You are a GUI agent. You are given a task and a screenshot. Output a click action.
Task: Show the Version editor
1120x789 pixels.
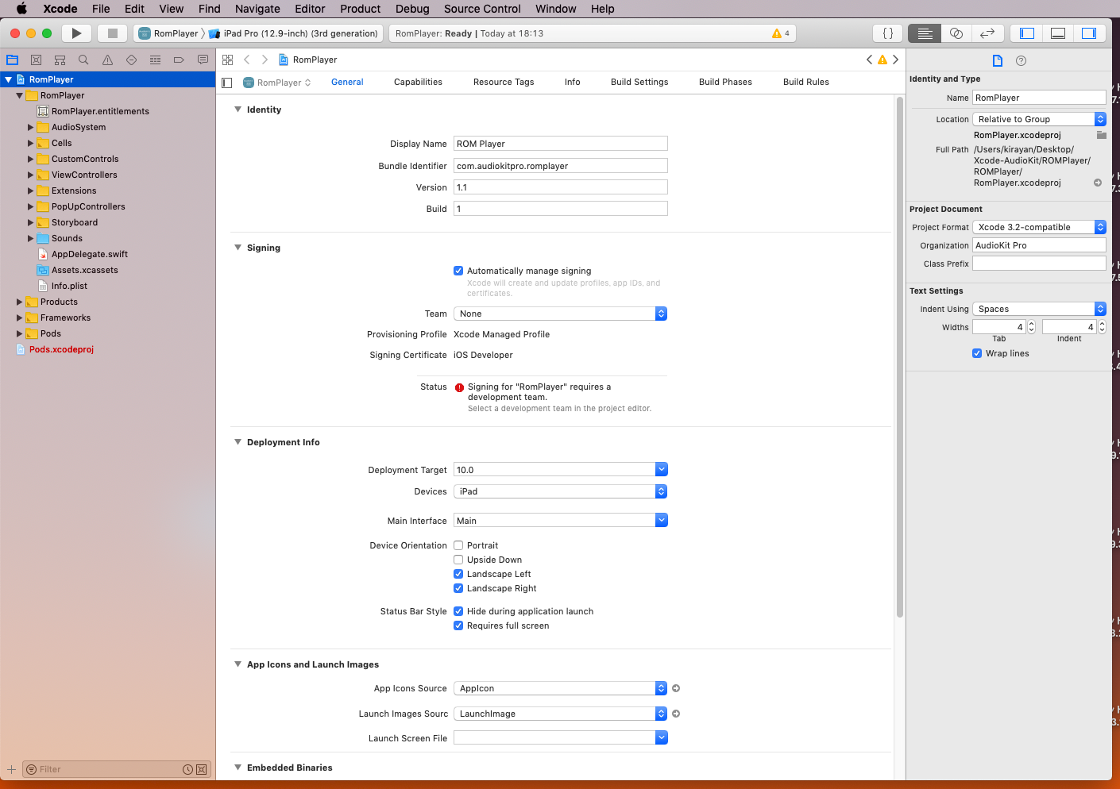(x=987, y=33)
